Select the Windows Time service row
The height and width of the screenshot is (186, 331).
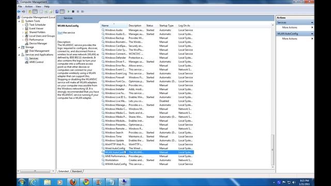pos(147,136)
